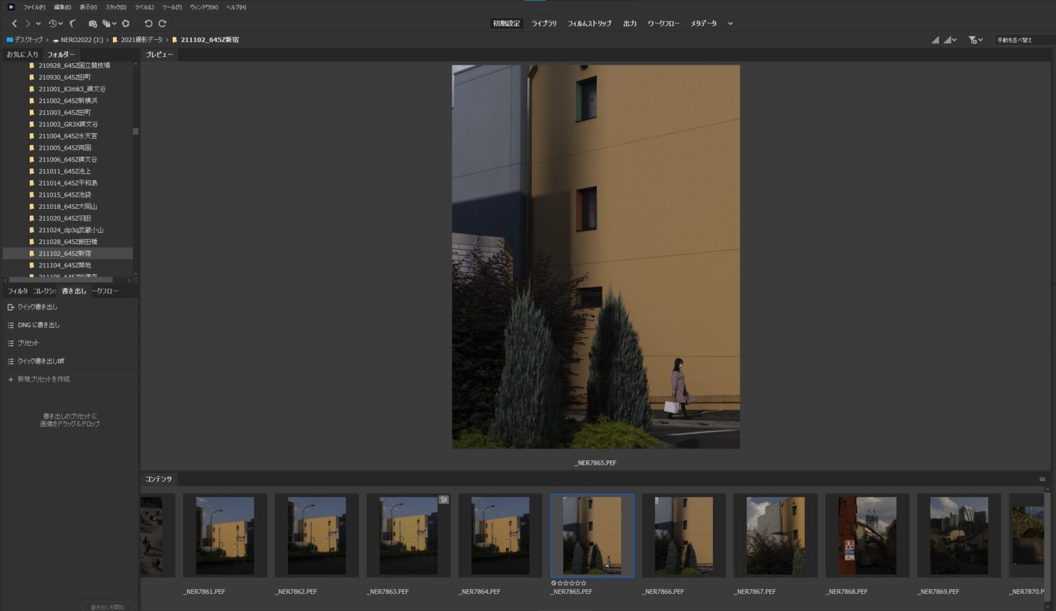The height and width of the screenshot is (611, 1056).
Task: Click the boomerang return-to-app icon
Action: 72,23
